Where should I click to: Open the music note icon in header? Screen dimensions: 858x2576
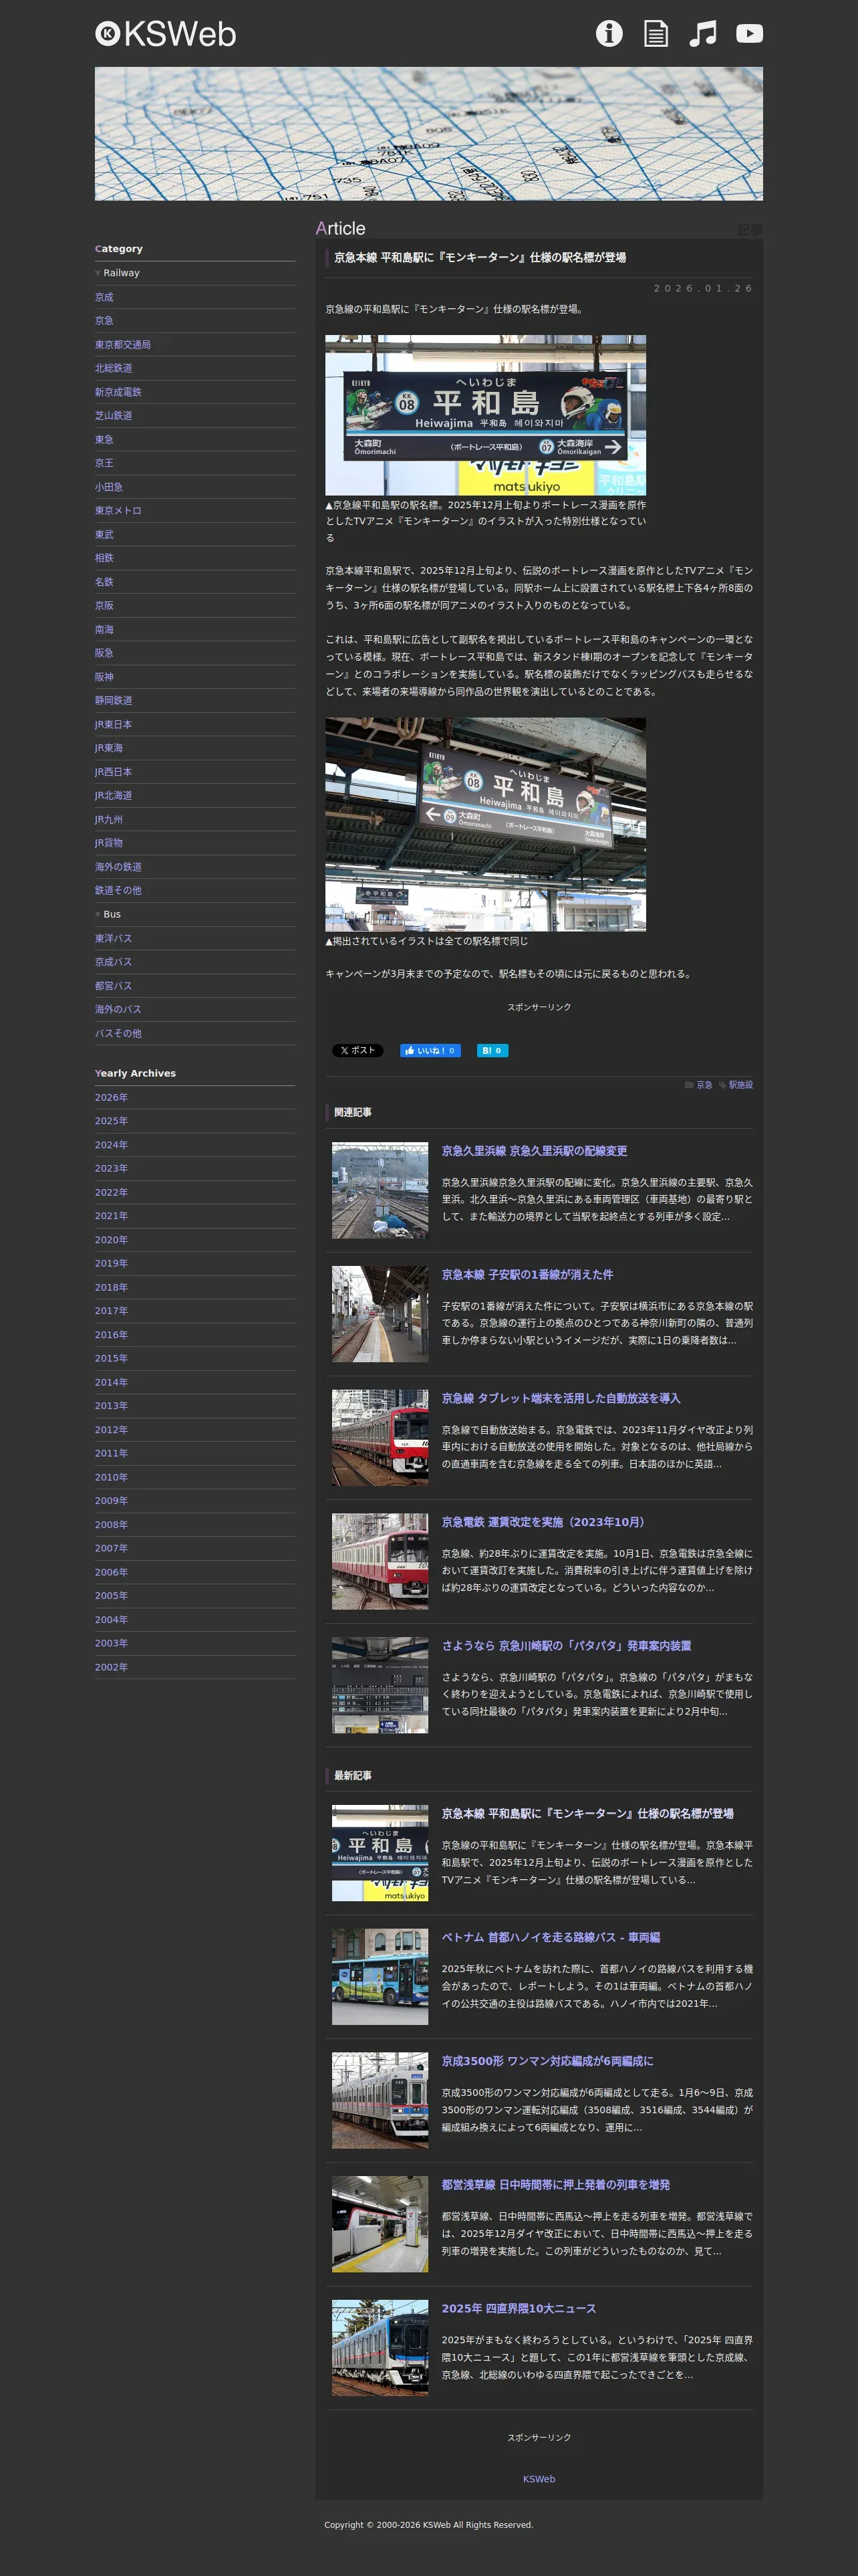(x=703, y=34)
